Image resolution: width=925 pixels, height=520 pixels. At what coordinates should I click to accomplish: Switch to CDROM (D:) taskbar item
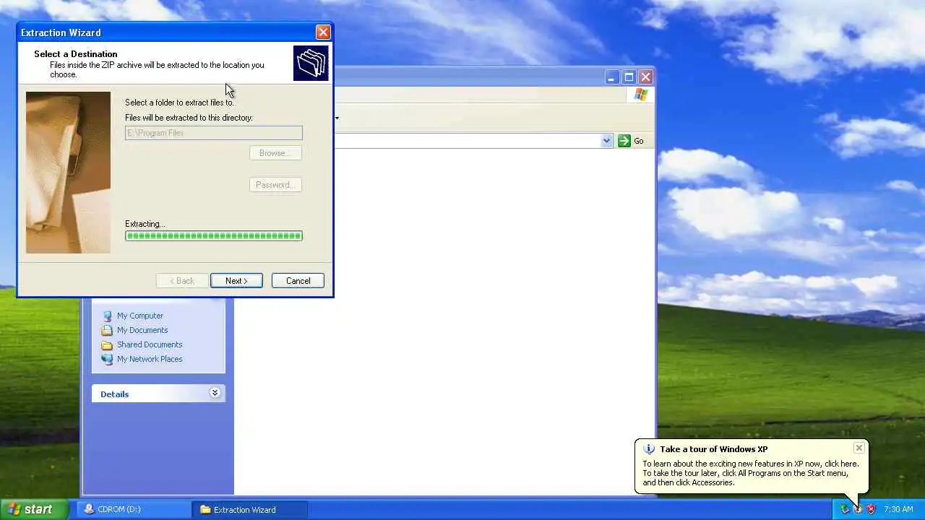tap(134, 509)
